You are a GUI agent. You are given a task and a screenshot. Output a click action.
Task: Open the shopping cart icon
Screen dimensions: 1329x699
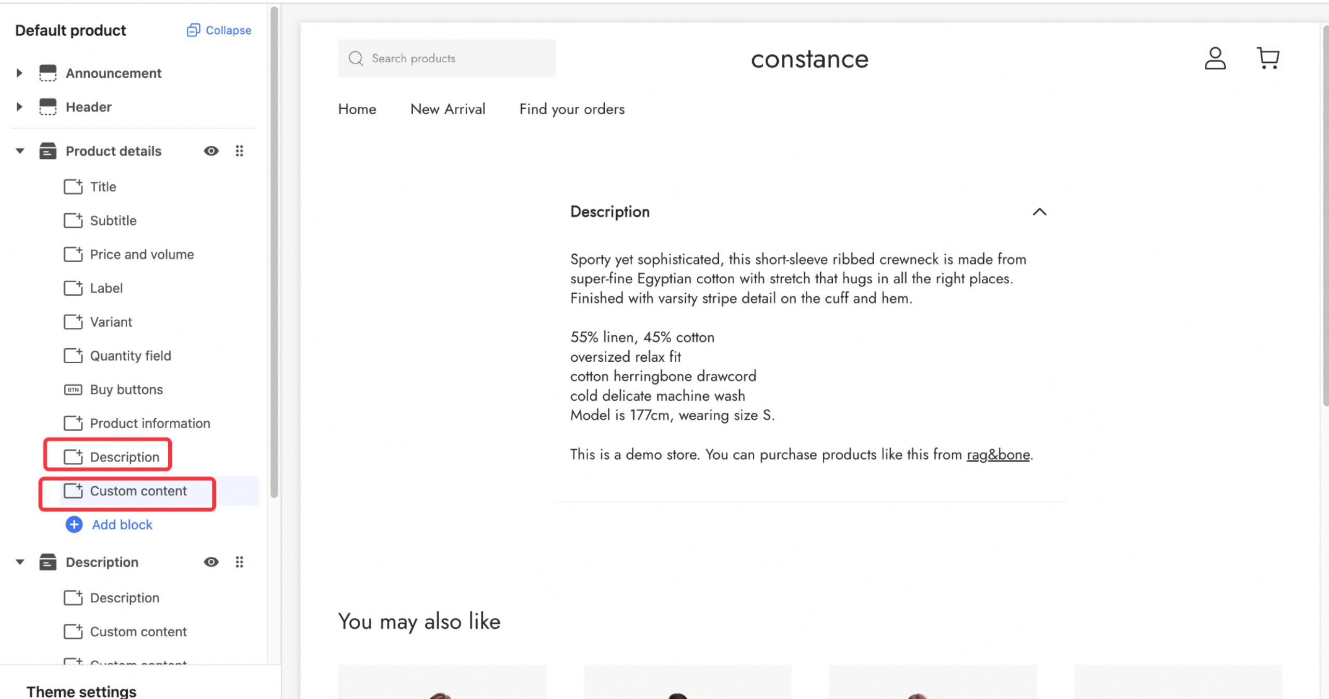pyautogui.click(x=1268, y=58)
